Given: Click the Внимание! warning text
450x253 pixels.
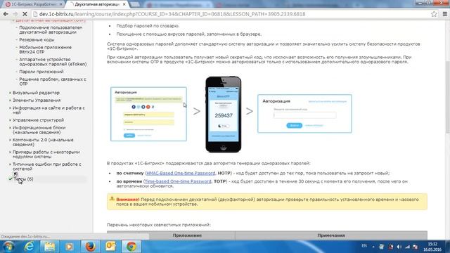Looking at the screenshot, I should coord(128,199).
